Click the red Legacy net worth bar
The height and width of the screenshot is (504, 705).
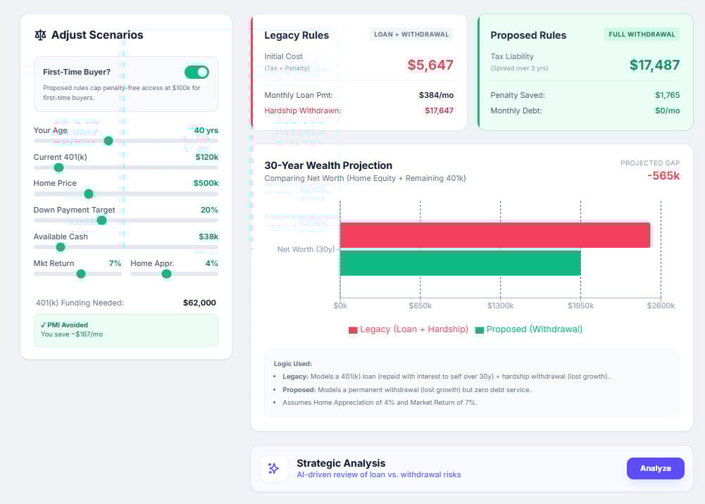(x=495, y=235)
